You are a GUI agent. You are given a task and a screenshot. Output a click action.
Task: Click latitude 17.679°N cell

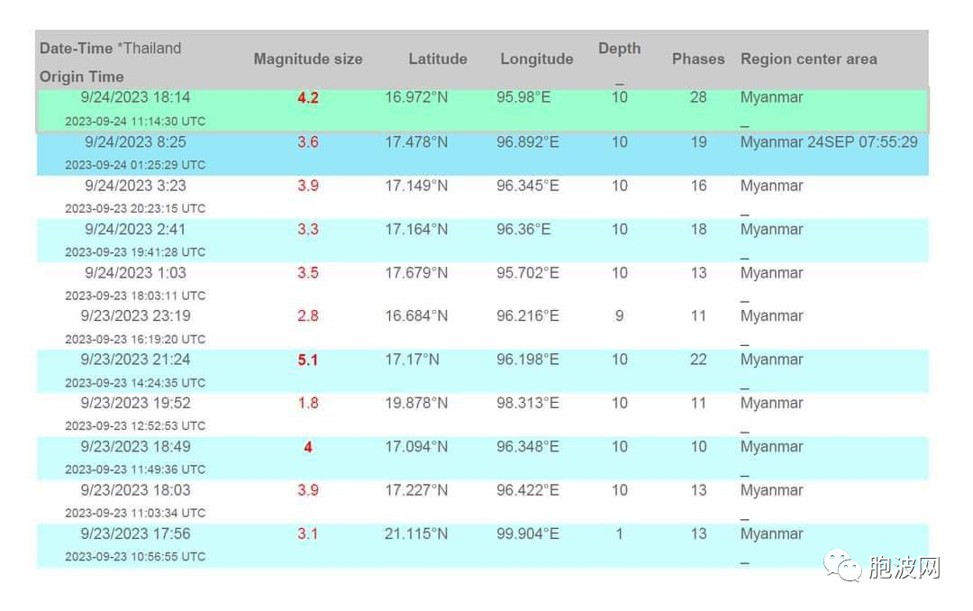415,272
